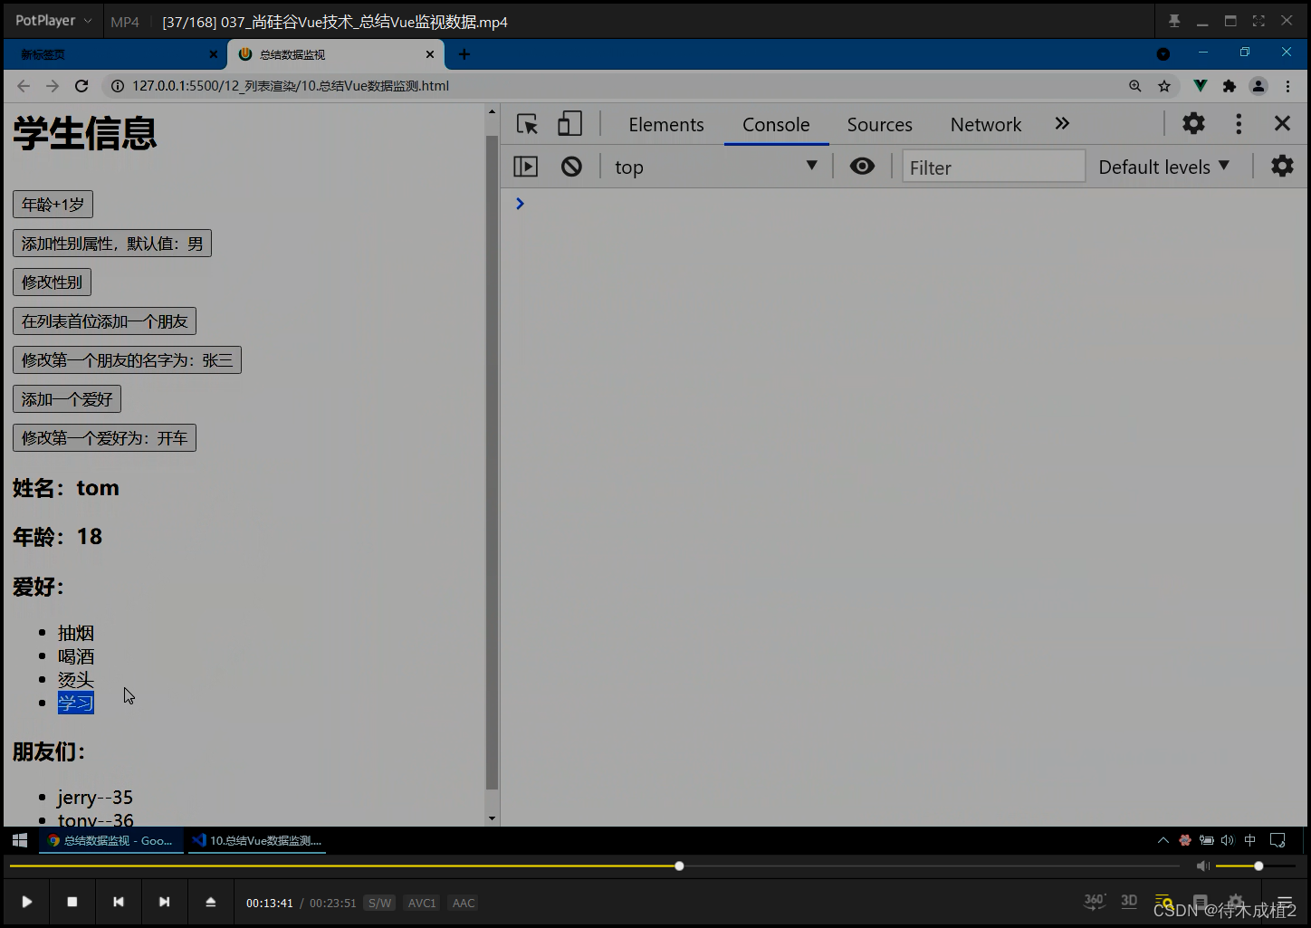Skip to the next video
This screenshot has width=1311, height=928.
pos(164,902)
